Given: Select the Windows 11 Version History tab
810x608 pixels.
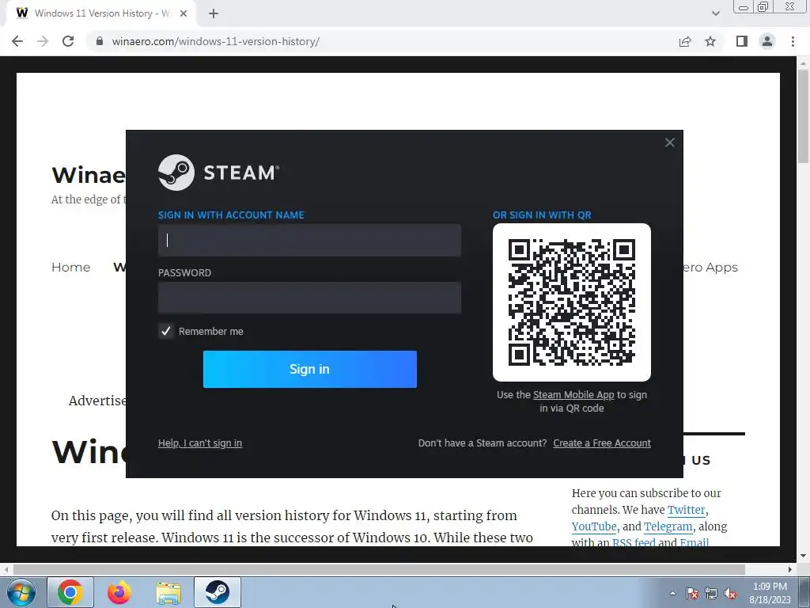Looking at the screenshot, I should coord(101,13).
